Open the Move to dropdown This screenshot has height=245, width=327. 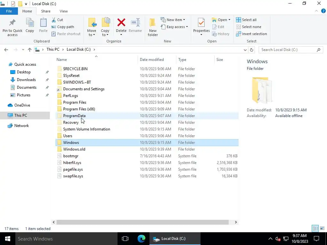(x=92, y=35)
